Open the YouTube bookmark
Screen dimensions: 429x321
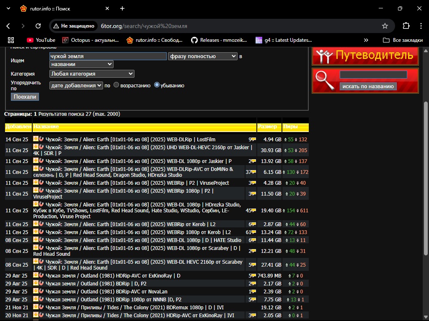(x=41, y=40)
